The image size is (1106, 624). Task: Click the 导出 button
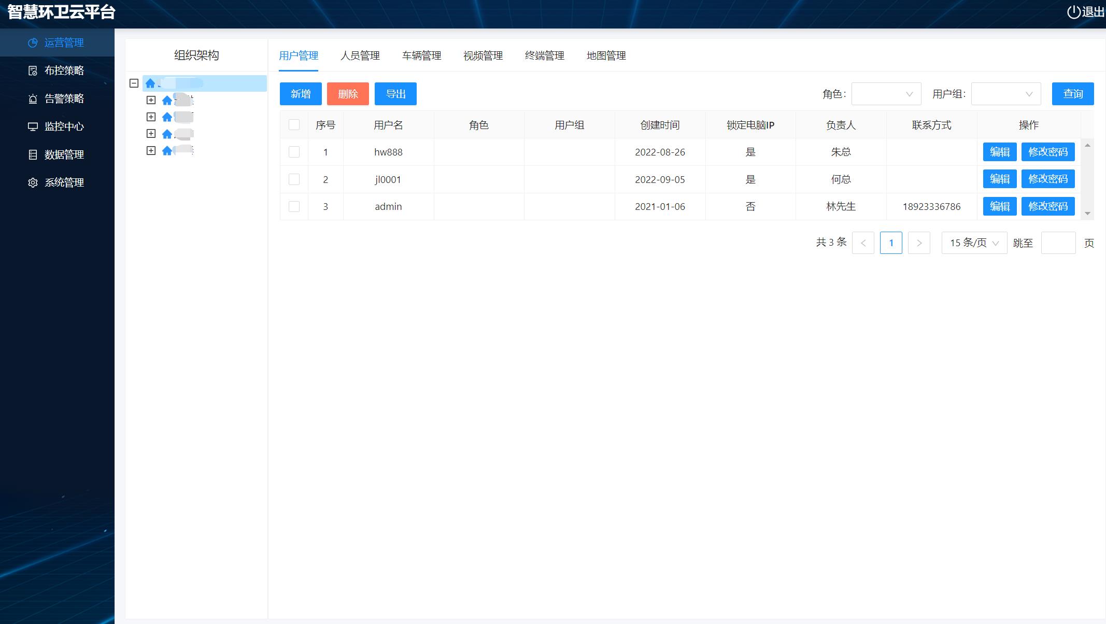pyautogui.click(x=395, y=94)
